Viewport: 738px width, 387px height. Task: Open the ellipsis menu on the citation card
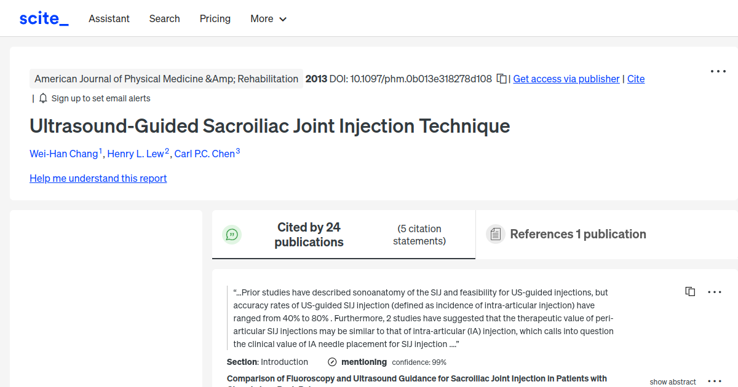[714, 291]
